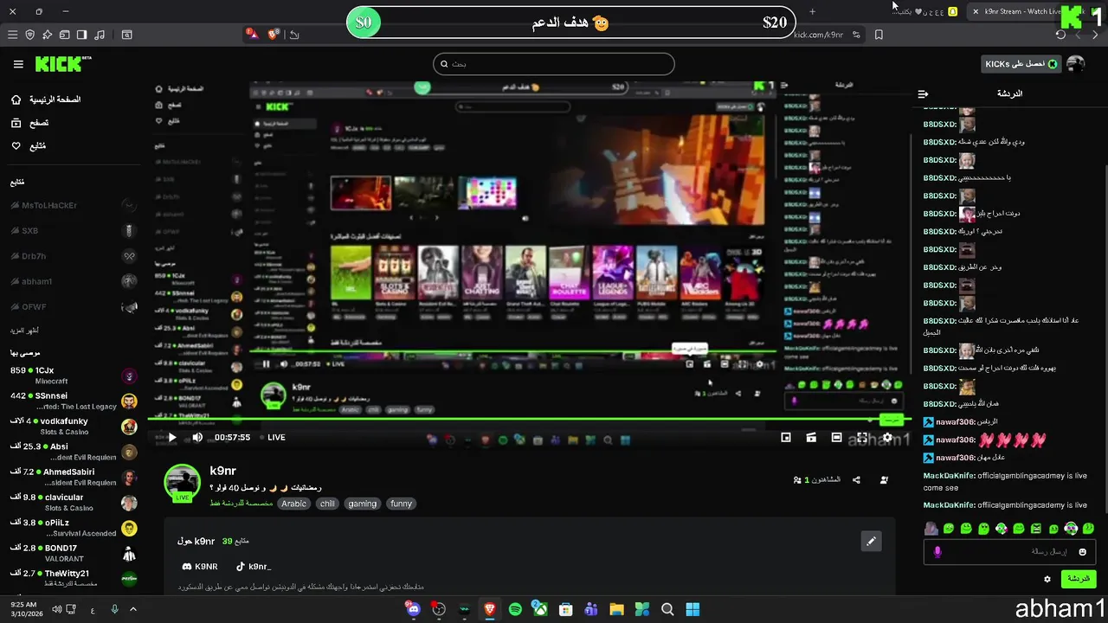Click the mute volume speaker icon
1108x623 pixels.
pos(197,438)
